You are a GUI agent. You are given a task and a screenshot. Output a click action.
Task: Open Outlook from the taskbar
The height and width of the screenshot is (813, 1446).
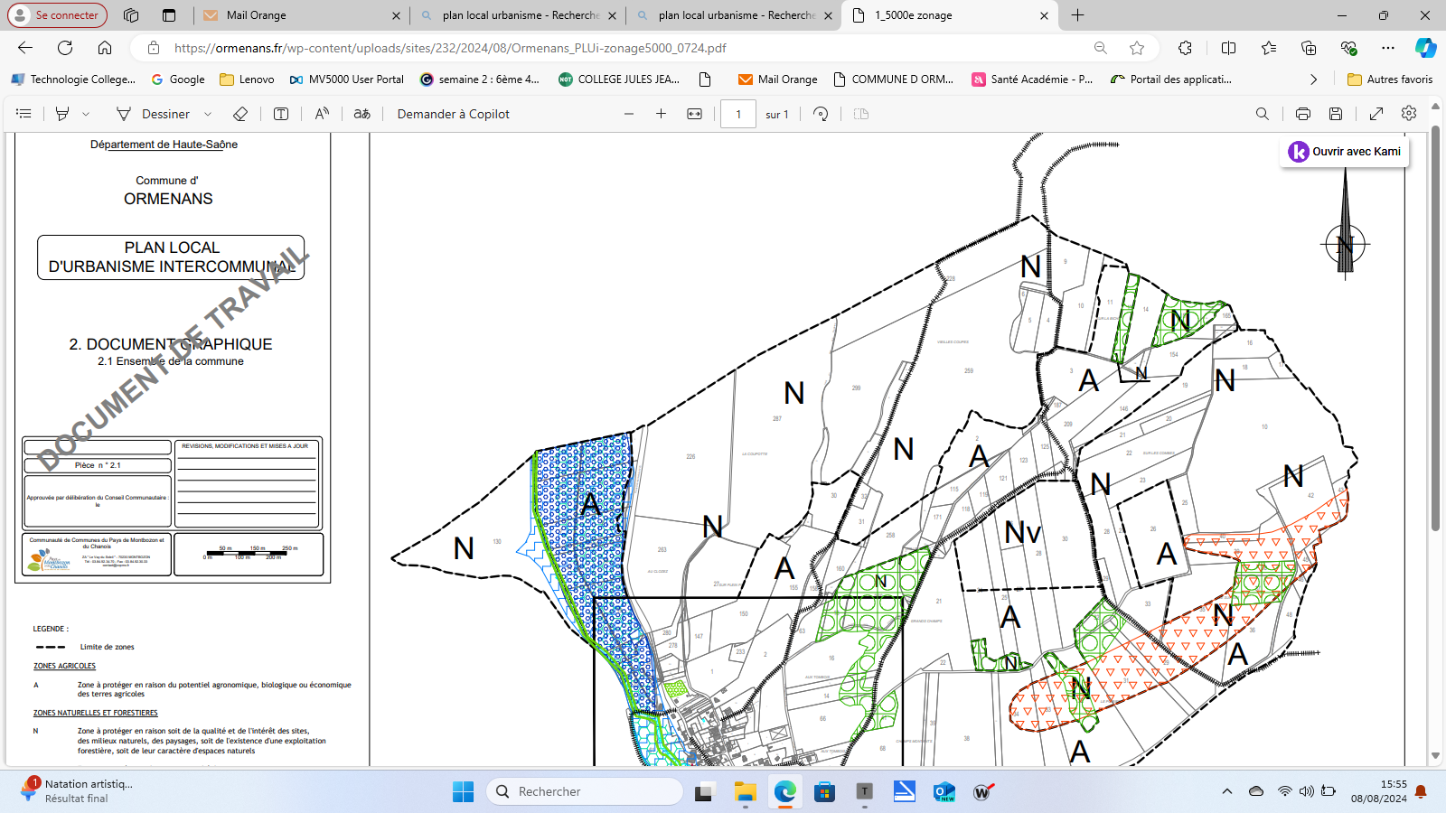pos(944,792)
